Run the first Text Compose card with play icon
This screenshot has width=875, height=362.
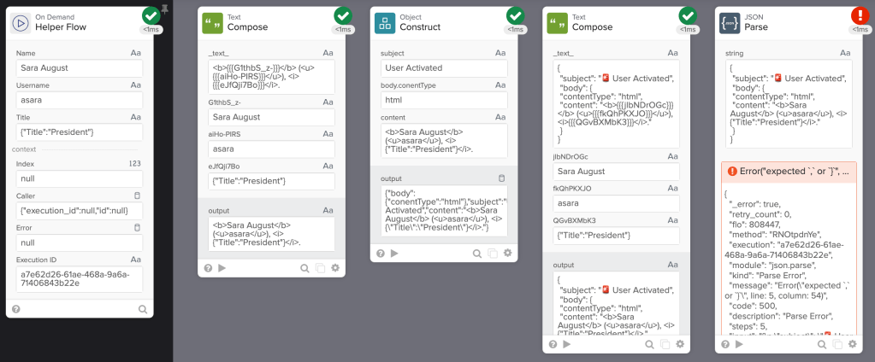pyautogui.click(x=222, y=267)
